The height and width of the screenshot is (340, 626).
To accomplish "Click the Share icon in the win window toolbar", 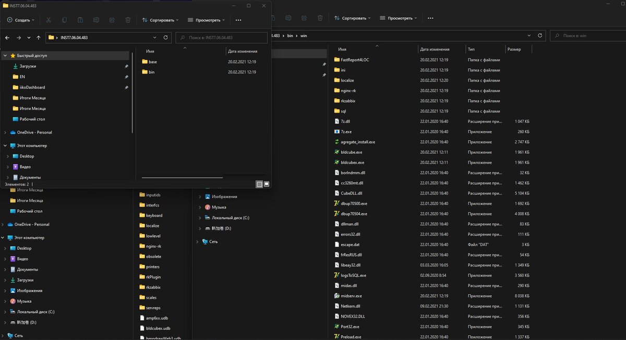I will tap(304, 18).
